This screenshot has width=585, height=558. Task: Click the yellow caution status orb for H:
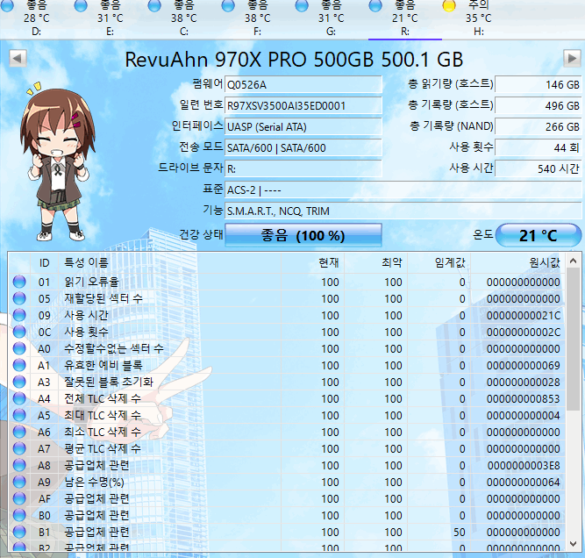coord(449,5)
